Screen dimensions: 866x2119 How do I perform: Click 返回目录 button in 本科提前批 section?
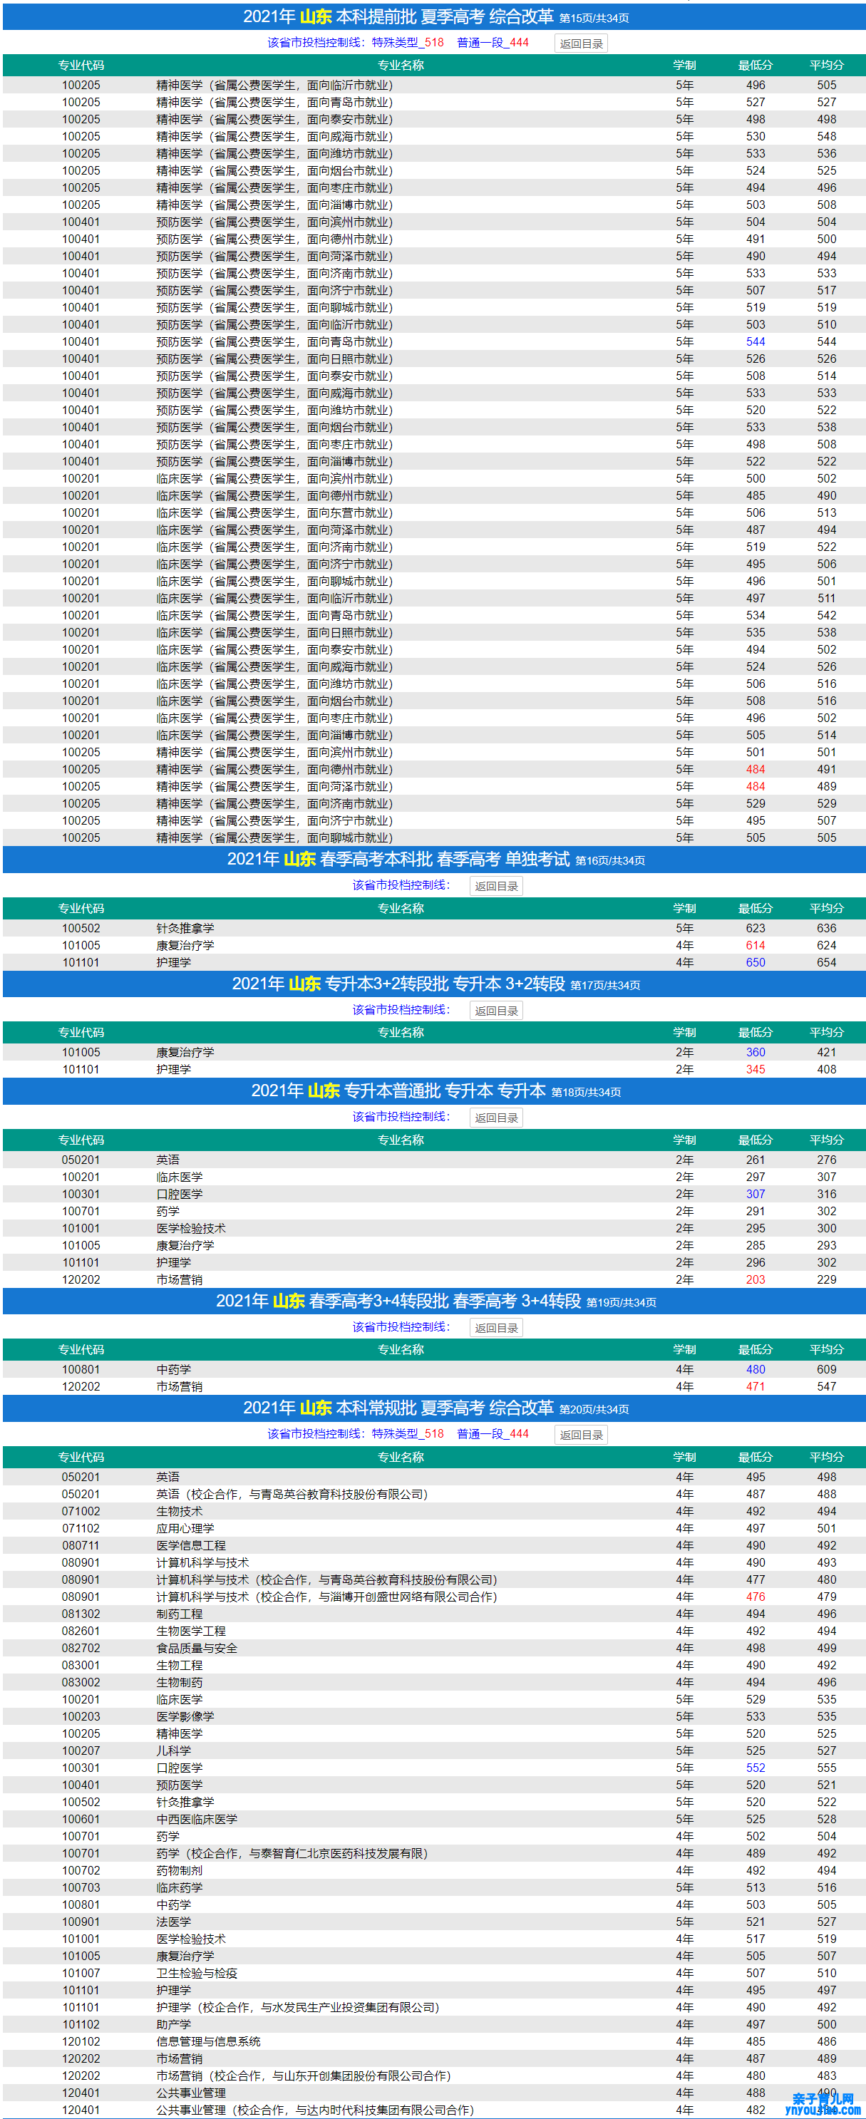point(581,43)
